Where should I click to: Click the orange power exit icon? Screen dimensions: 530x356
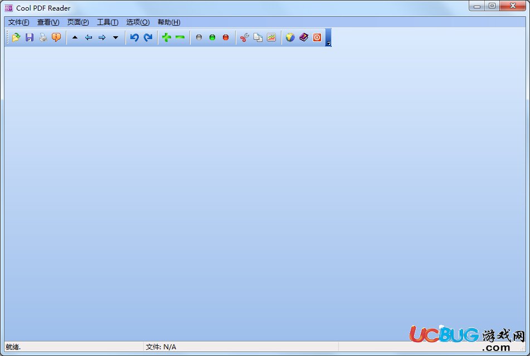tap(317, 37)
